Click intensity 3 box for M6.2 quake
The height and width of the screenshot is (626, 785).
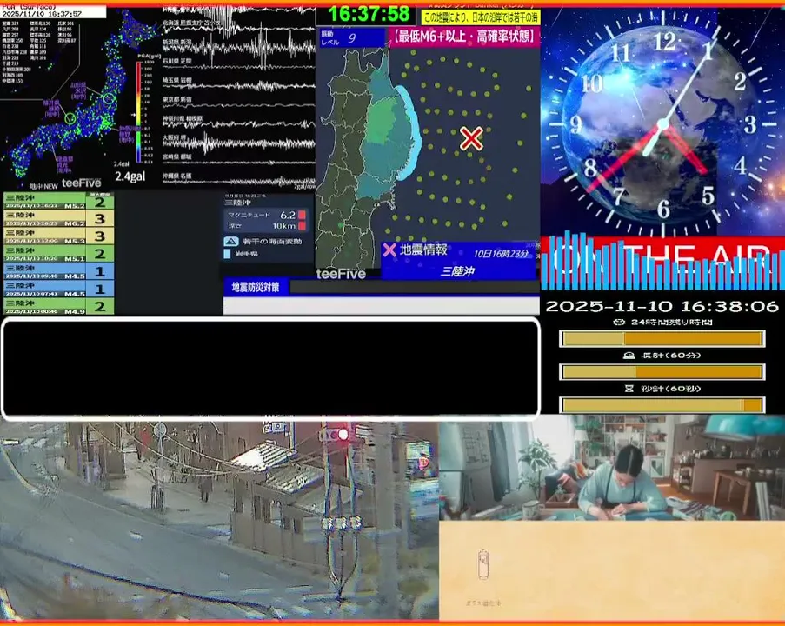pos(100,218)
